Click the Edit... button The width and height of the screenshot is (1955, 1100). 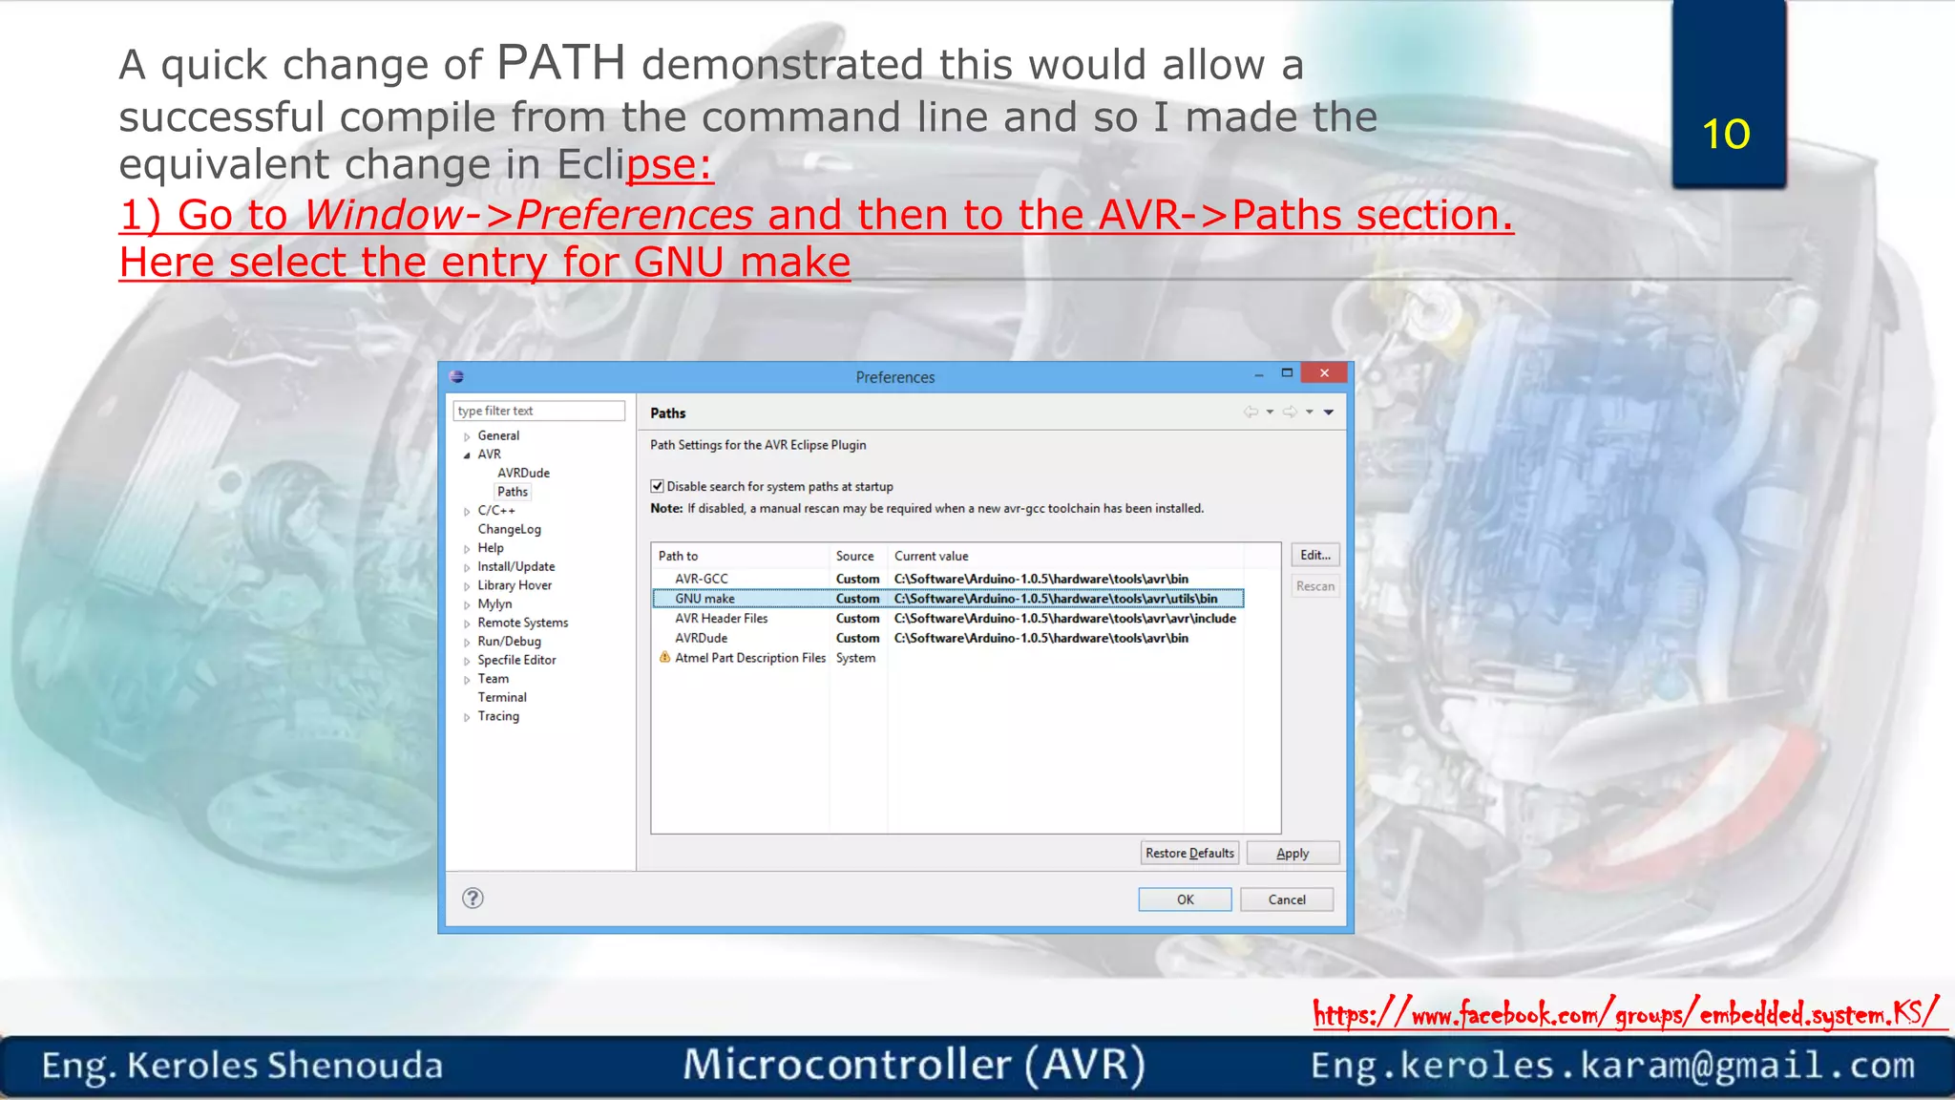coord(1315,555)
